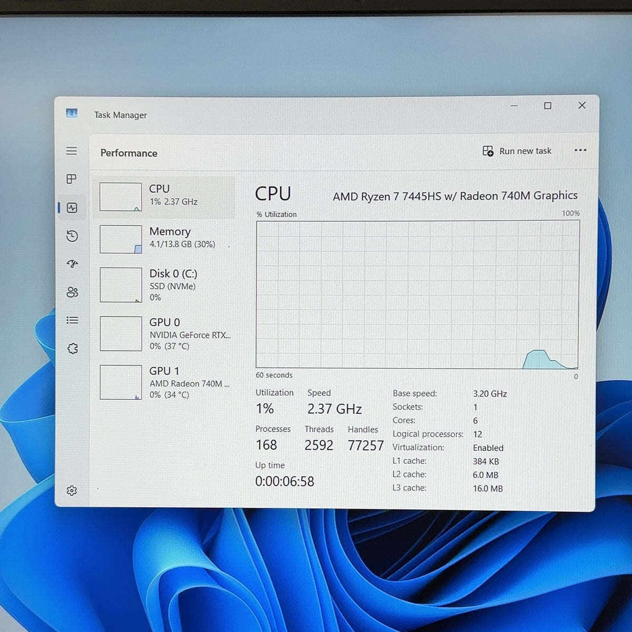Click the Virtualization Enabled value
The image size is (632, 632).
click(x=488, y=448)
